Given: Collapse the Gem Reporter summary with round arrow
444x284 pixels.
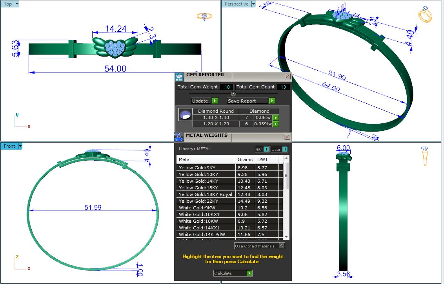Looking at the screenshot, I should pos(233,94).
